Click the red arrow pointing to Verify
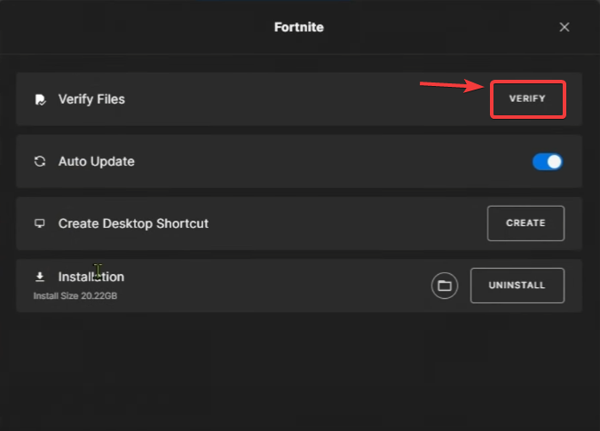The image size is (600, 431). (453, 86)
